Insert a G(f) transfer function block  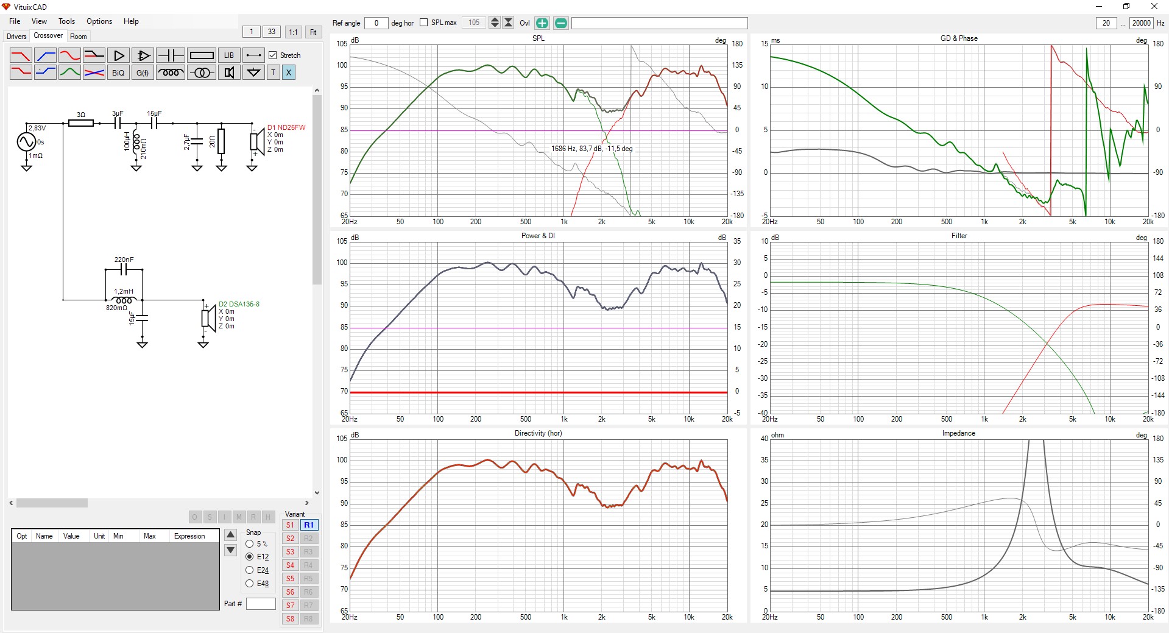click(x=143, y=72)
